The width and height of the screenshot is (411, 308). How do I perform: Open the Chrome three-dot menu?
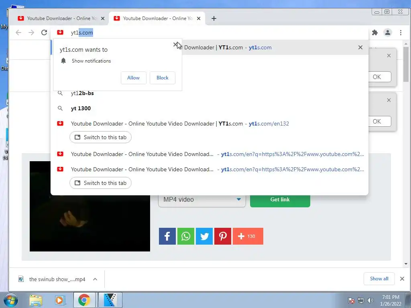click(401, 32)
